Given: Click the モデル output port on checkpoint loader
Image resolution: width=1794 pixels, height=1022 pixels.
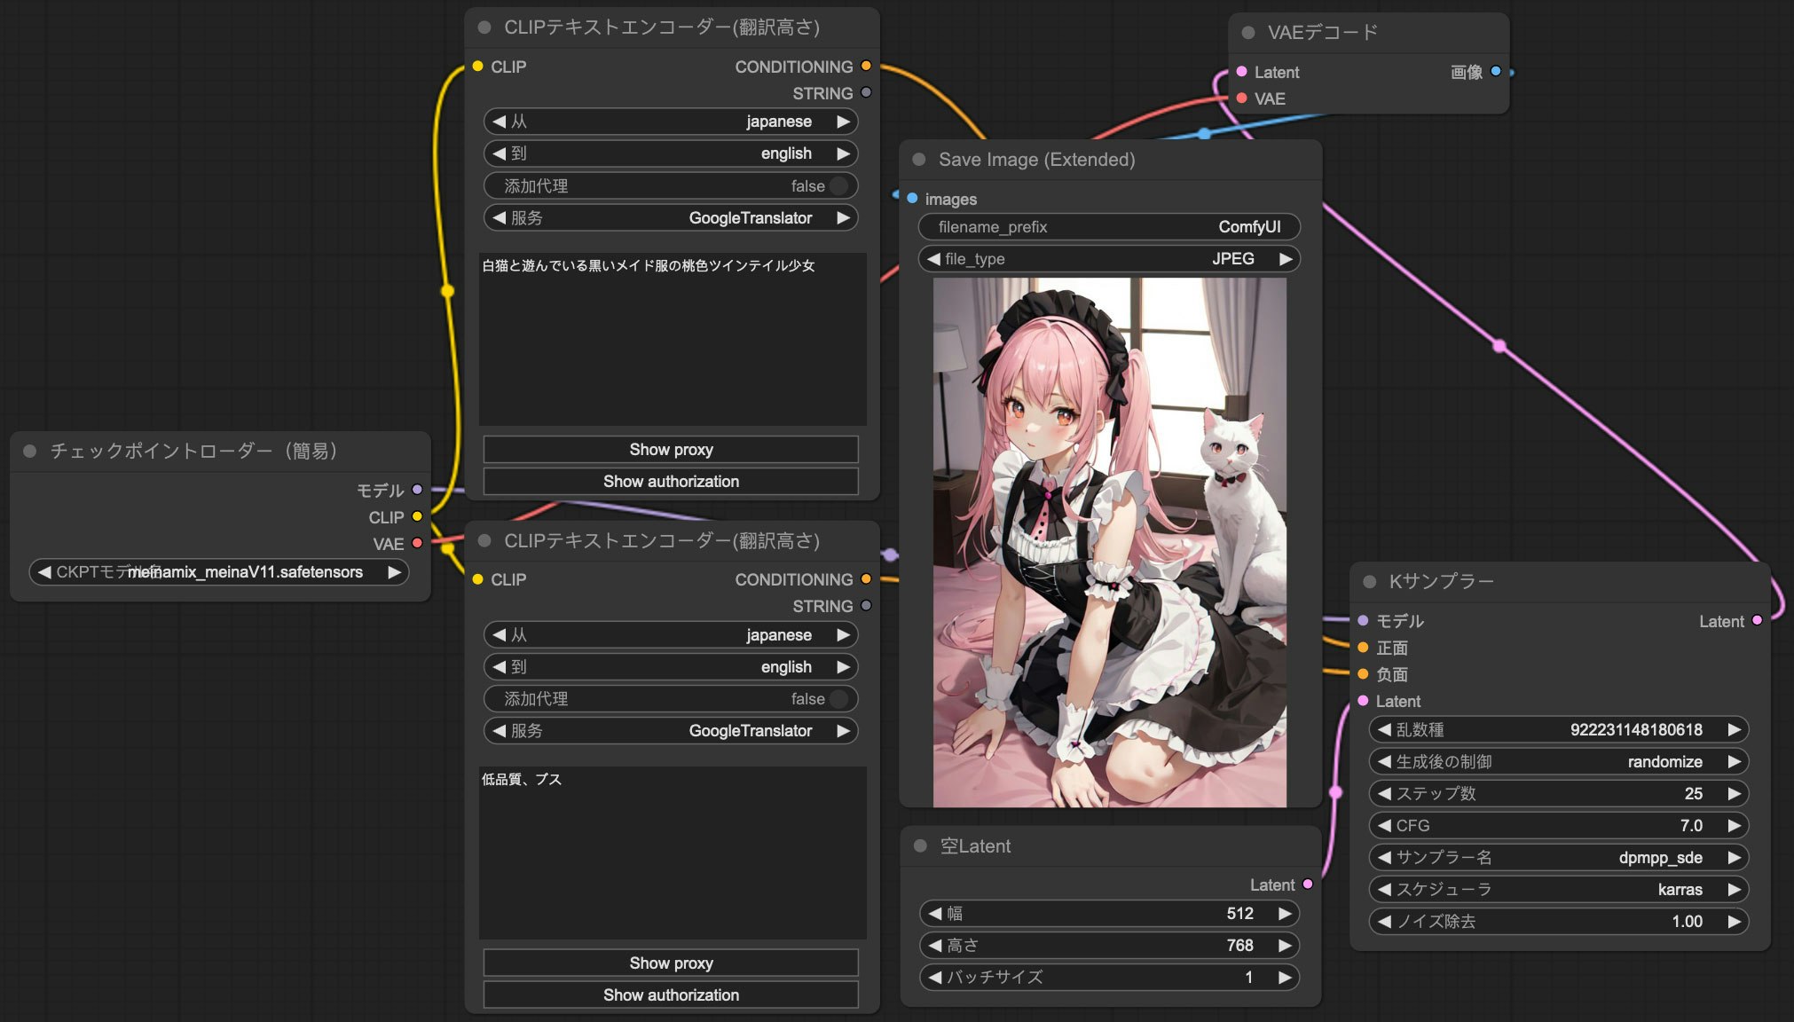Looking at the screenshot, I should [417, 490].
